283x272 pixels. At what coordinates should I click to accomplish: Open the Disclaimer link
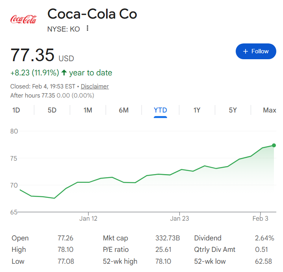pos(95,86)
